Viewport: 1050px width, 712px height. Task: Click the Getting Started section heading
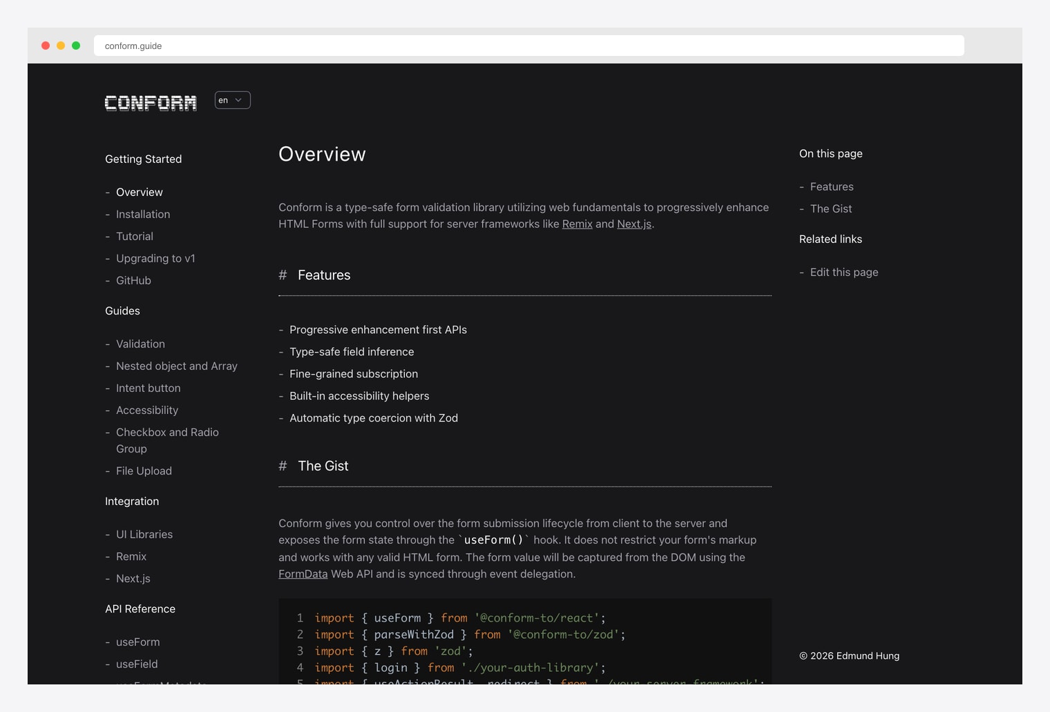(x=144, y=159)
